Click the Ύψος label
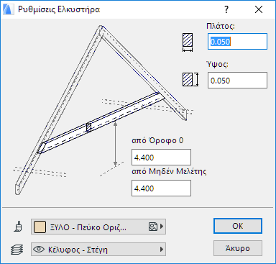276x264 pixels. (x=217, y=64)
